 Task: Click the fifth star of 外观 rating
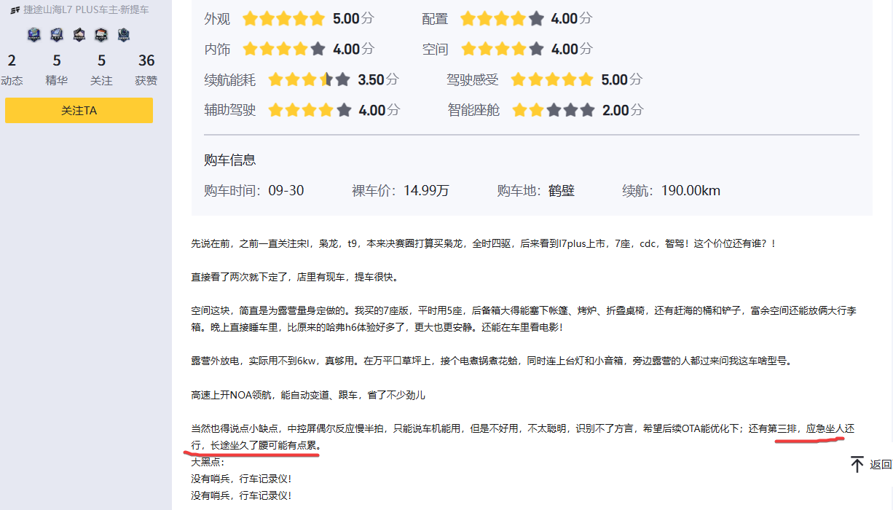coord(316,19)
